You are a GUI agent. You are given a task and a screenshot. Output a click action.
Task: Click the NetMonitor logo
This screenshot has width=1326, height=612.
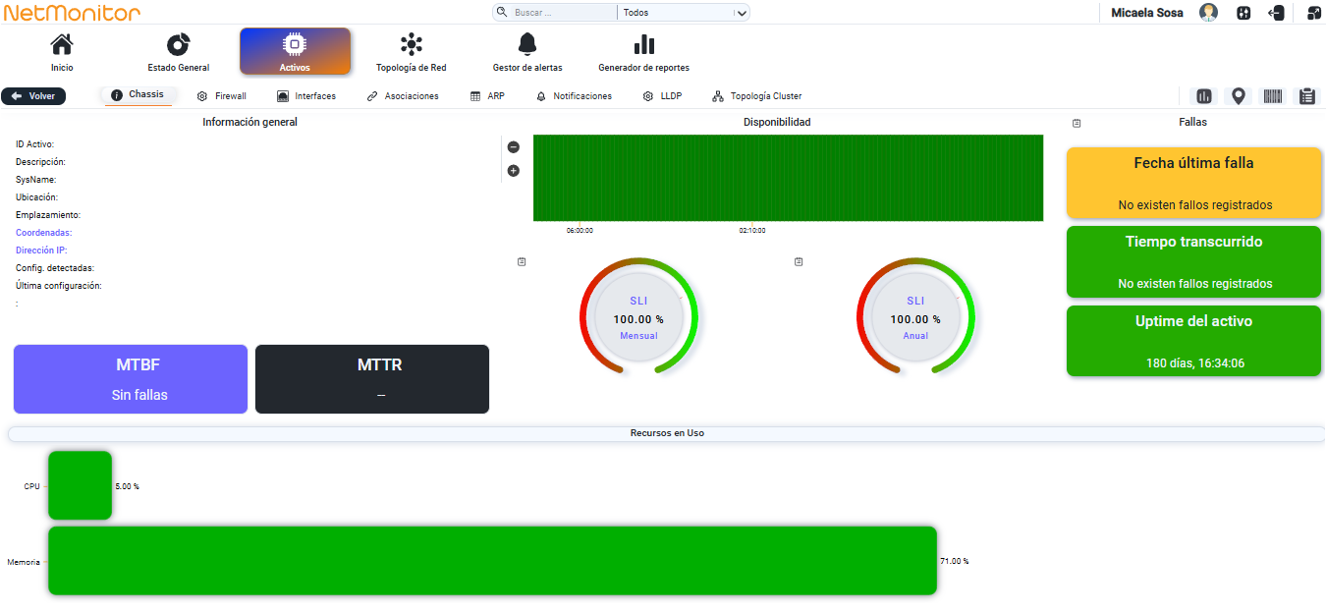[73, 13]
